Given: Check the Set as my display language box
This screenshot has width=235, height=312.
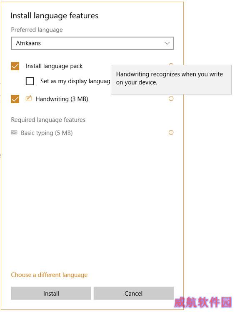Looking at the screenshot, I should (30, 81).
